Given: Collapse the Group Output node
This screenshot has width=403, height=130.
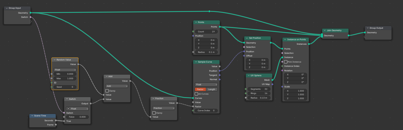Looking at the screenshot, I should click(367, 28).
